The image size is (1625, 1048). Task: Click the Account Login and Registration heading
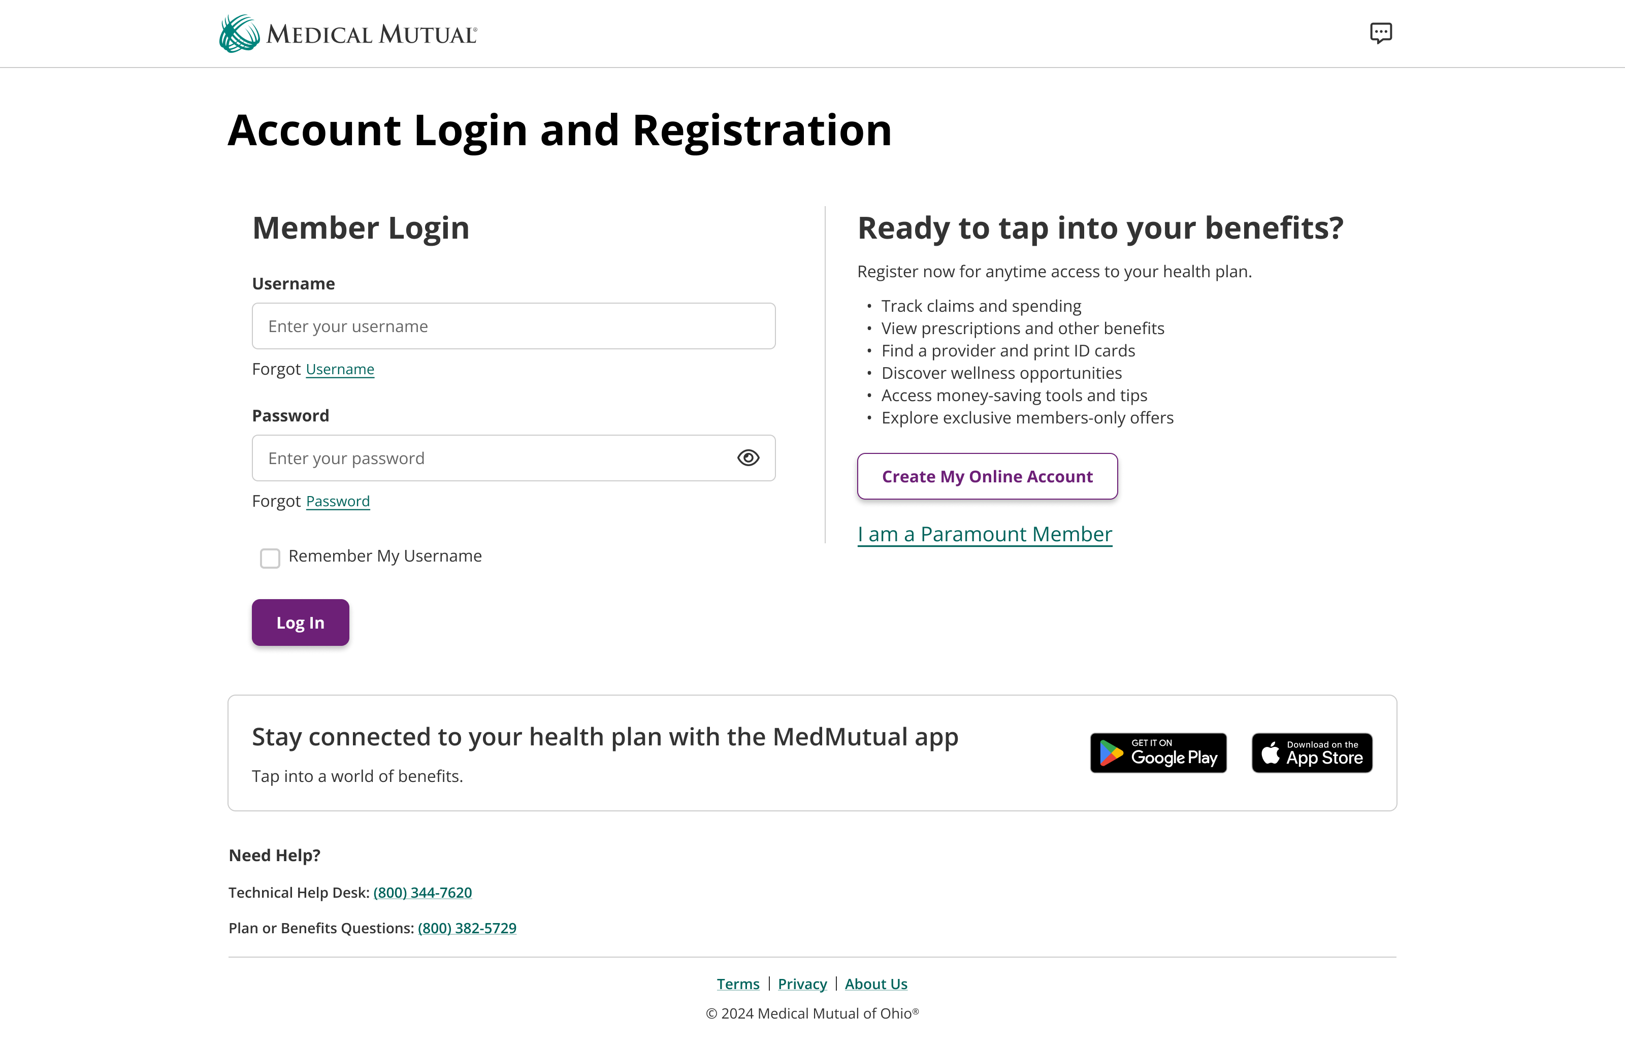point(560,130)
